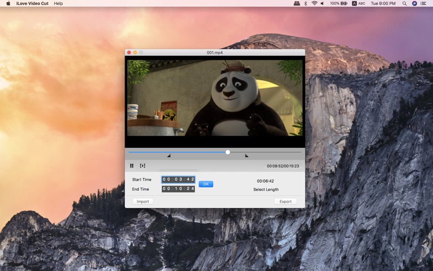This screenshot has width=433, height=271.
Task: Click the playback slider knob
Action: click(227, 152)
